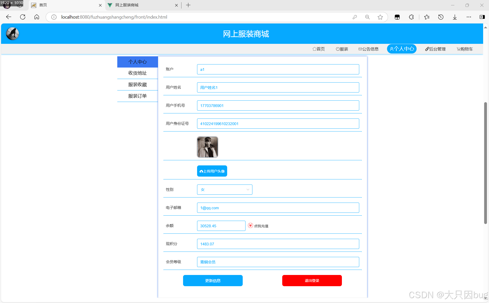This screenshot has width=489, height=303.
Task: Click the 会员等级 input field
Action: [278, 262]
